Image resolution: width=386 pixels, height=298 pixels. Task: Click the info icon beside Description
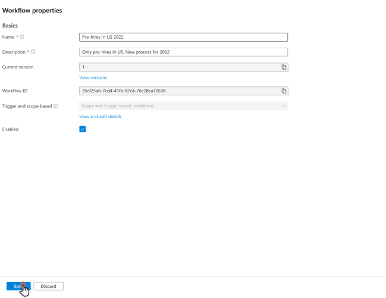[33, 52]
